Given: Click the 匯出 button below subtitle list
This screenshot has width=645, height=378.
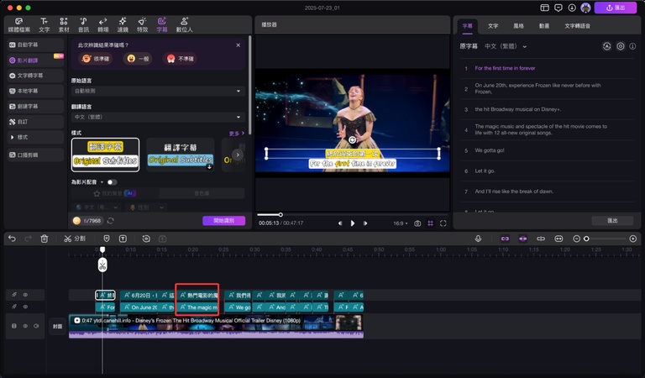Looking at the screenshot, I should coord(612,221).
